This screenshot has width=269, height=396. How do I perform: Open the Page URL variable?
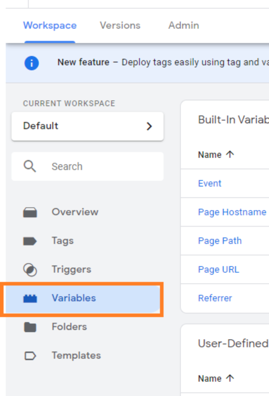coord(218,269)
